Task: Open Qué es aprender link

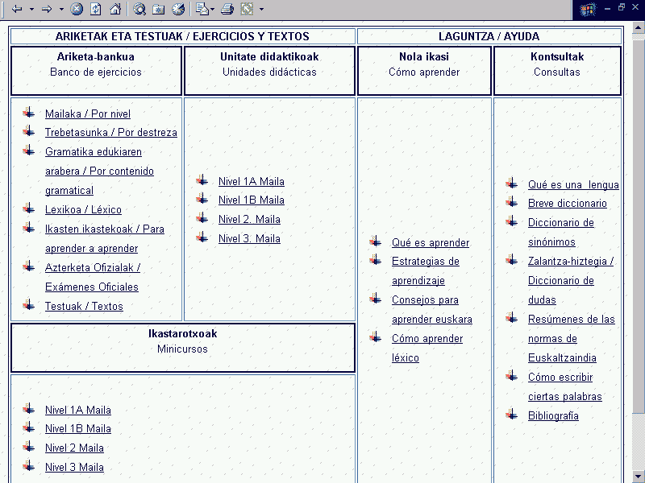Action: pos(431,242)
